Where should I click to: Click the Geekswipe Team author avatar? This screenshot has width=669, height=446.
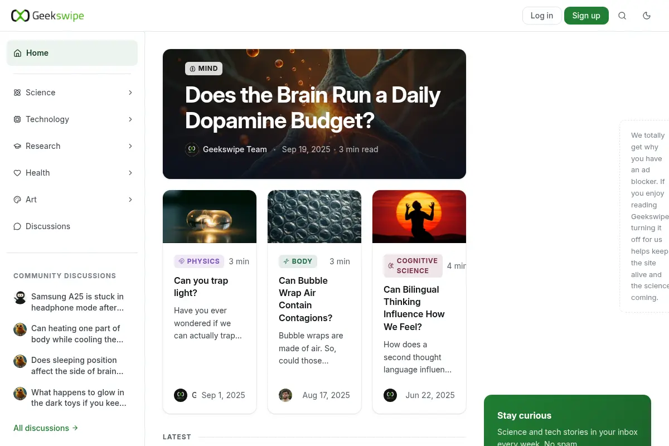(192, 149)
